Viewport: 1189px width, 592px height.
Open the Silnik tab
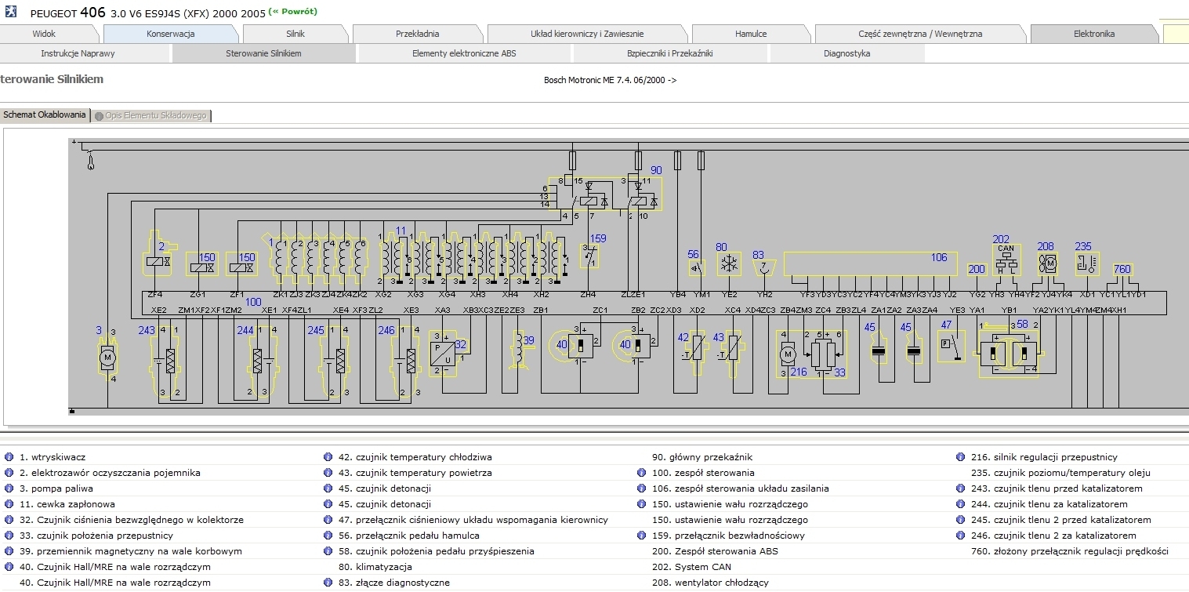295,34
